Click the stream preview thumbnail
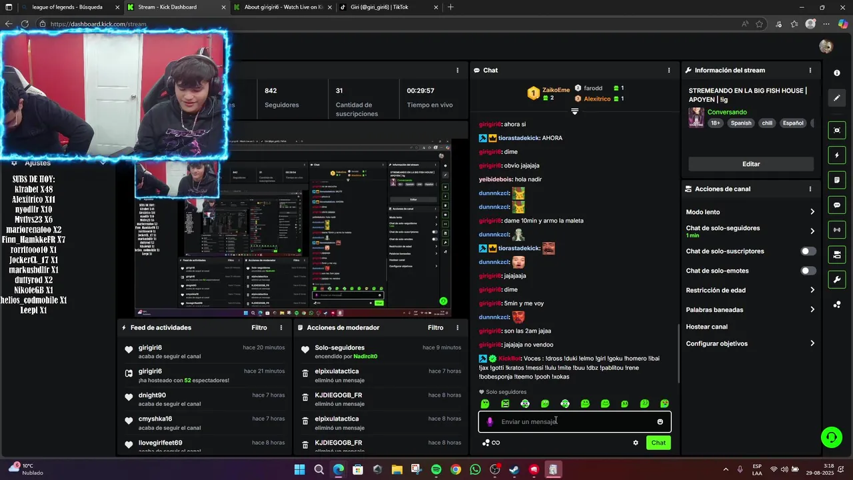This screenshot has height=480, width=853. pos(293,229)
